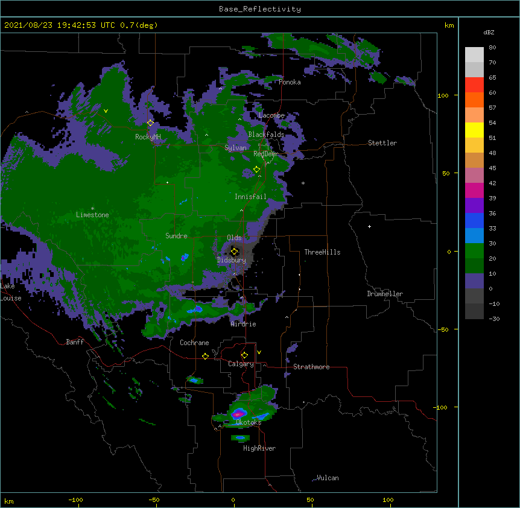Screen dimensions: 520x508
Task: Select the yellow diamond marker below Cochrane
Action: pyautogui.click(x=205, y=356)
